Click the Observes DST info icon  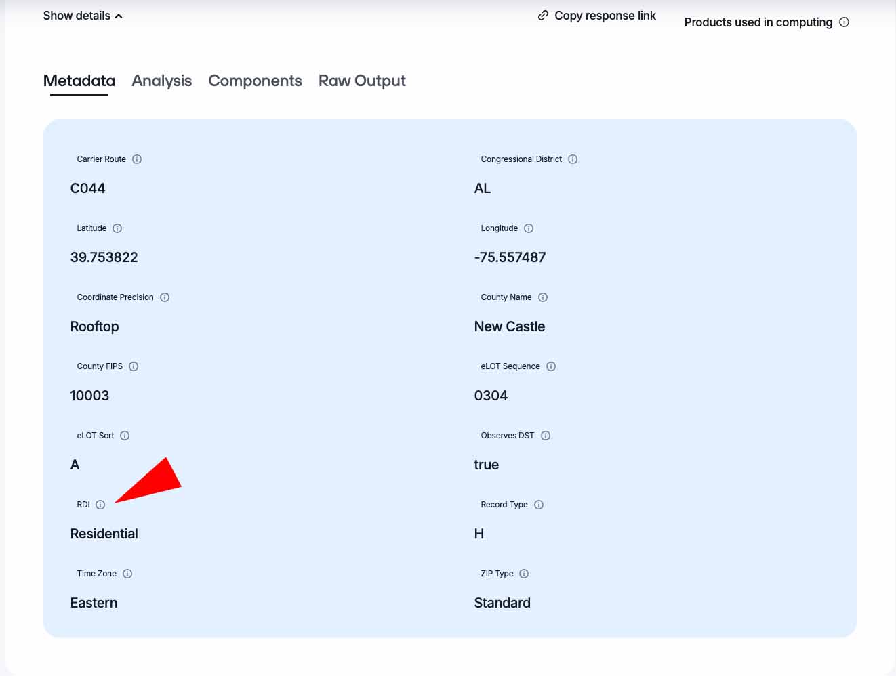coord(546,436)
